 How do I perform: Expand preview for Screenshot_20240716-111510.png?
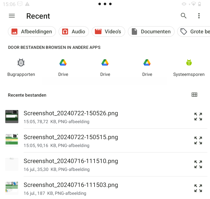198,164
